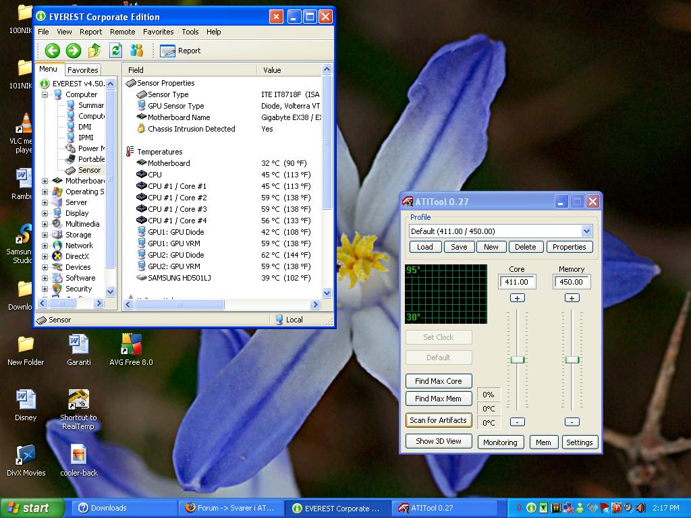Click the SAMSUNG HD501LJ drive icon
The image size is (691, 518).
(142, 278)
